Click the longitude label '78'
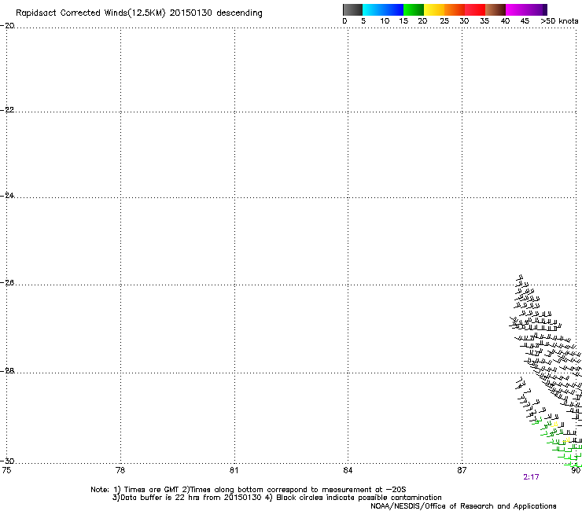This screenshot has width=582, height=511. coord(120,470)
